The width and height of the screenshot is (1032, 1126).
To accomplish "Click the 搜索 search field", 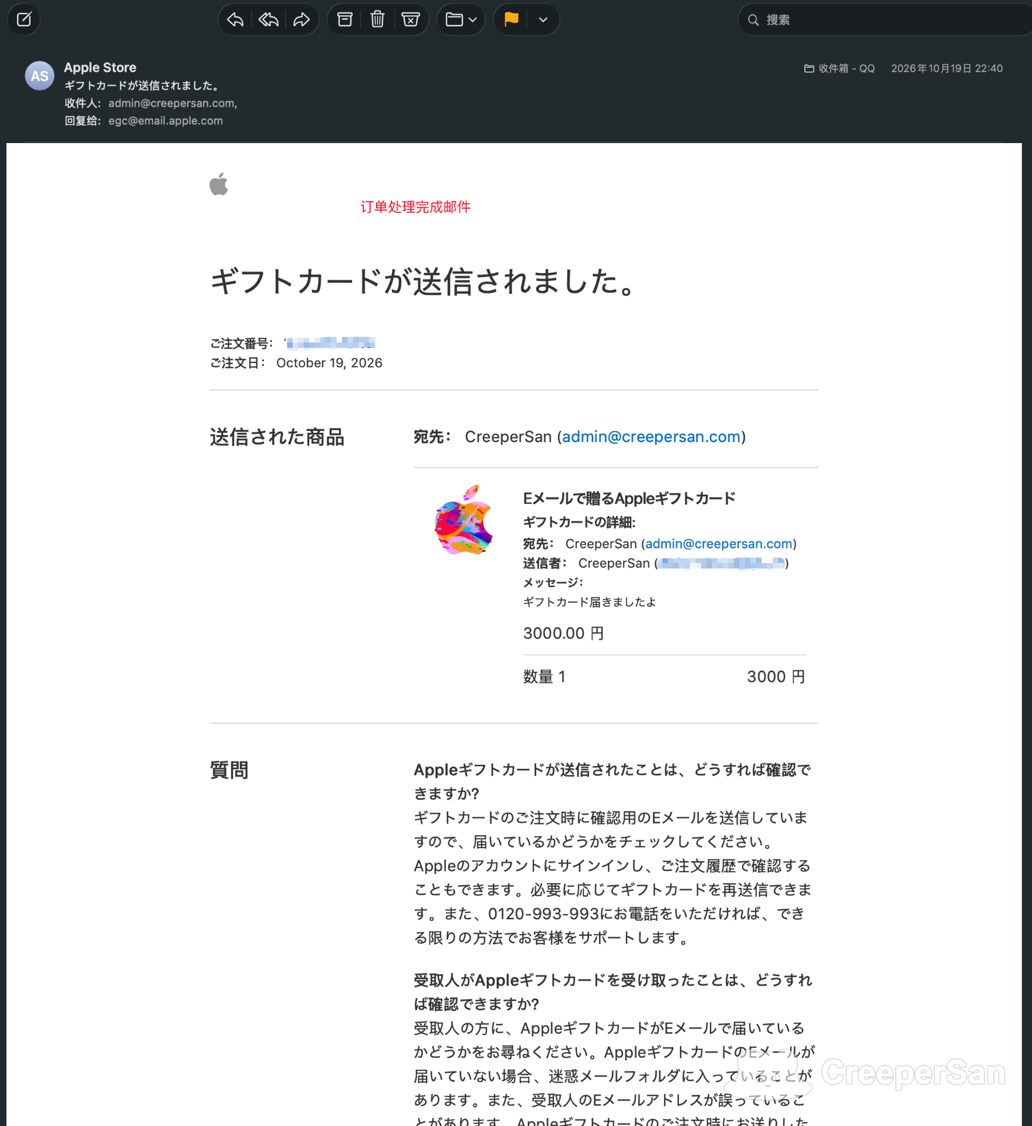I will [886, 20].
